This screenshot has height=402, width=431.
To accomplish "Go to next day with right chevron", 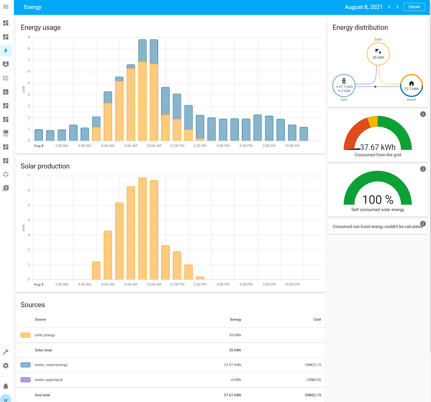I will tap(397, 7).
